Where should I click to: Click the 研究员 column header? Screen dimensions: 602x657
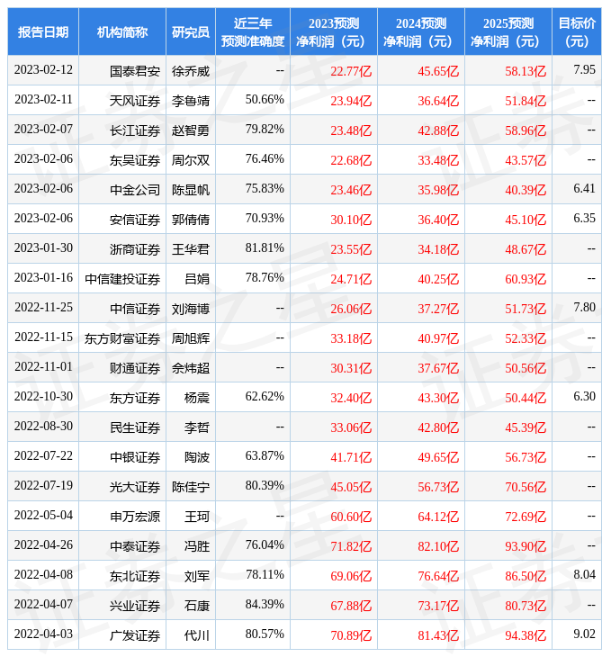(x=191, y=31)
